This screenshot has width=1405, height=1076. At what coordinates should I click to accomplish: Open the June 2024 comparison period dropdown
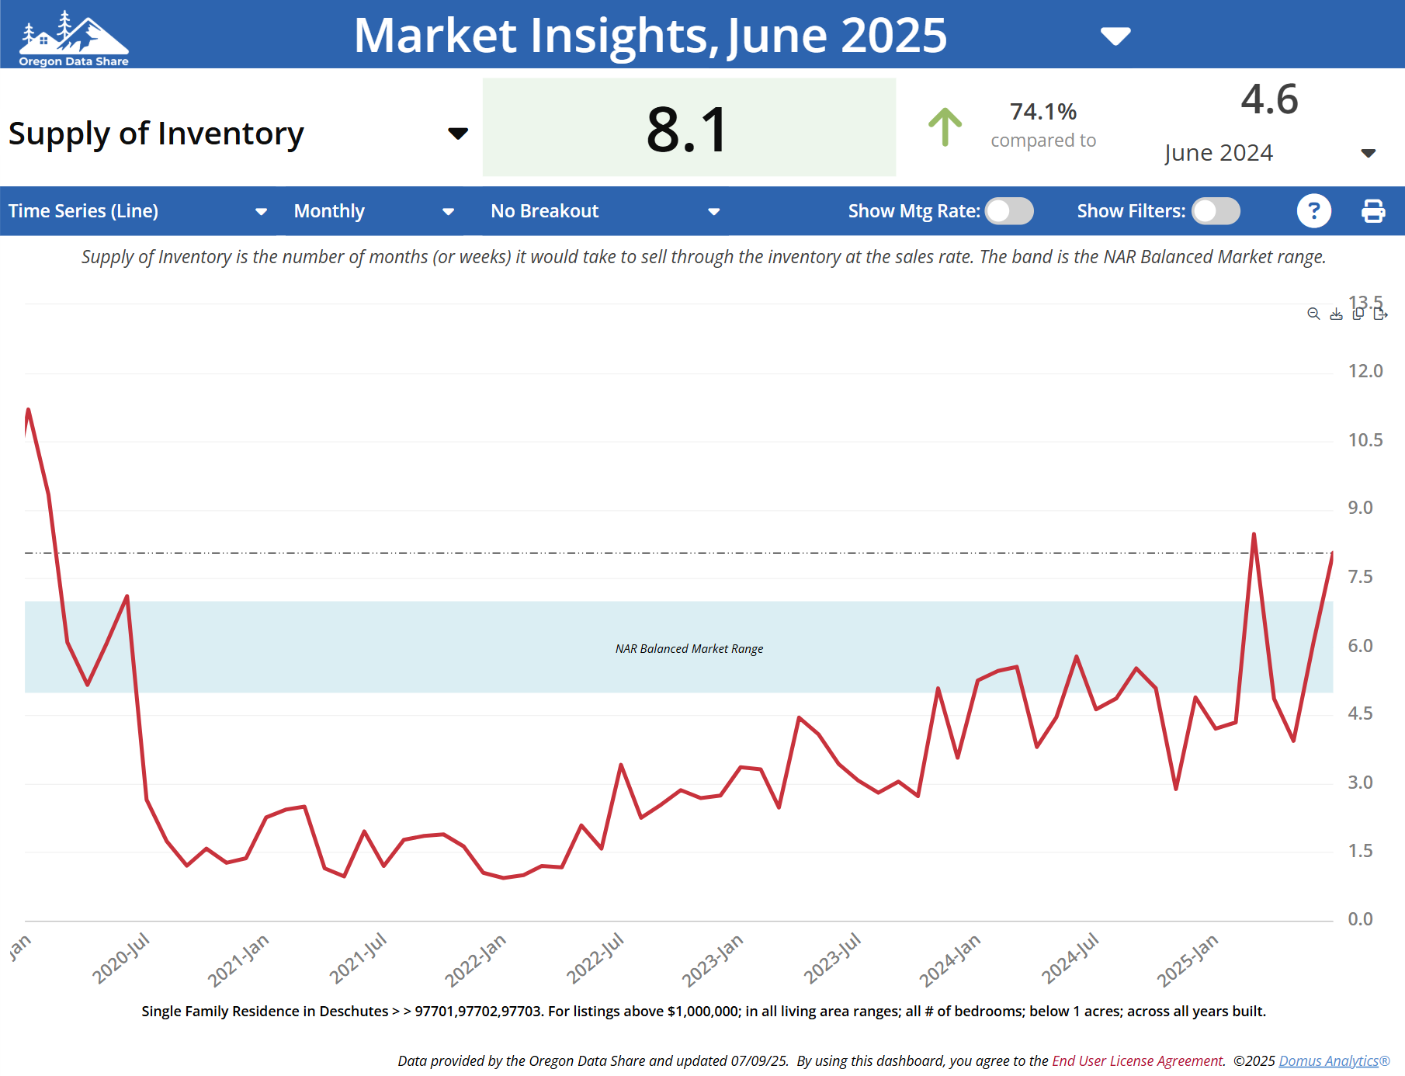pyautogui.click(x=1368, y=153)
